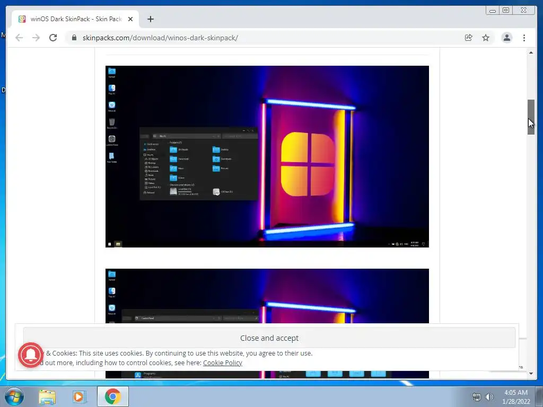Launch Windows Media Player from taskbar
The height and width of the screenshot is (407, 543).
(80, 396)
